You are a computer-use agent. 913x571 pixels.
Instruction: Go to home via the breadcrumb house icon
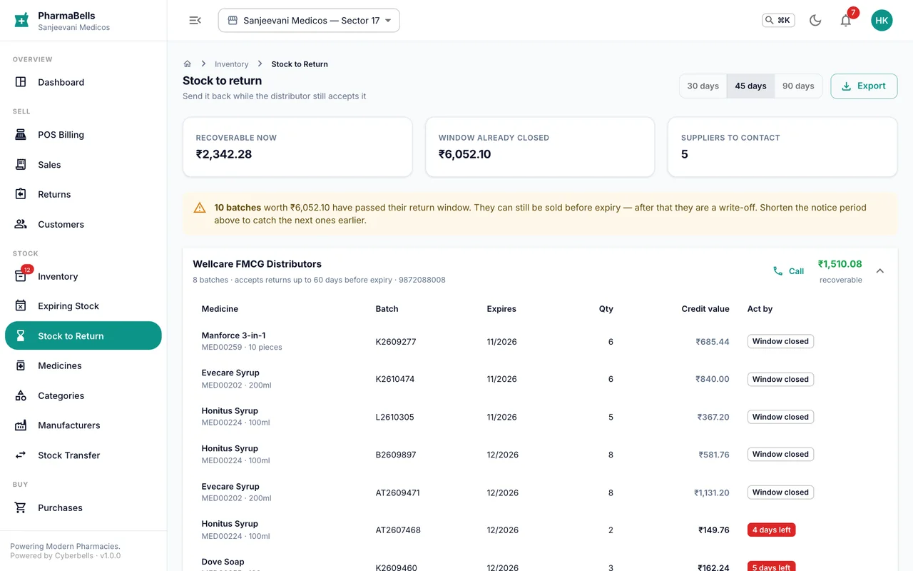coord(188,64)
